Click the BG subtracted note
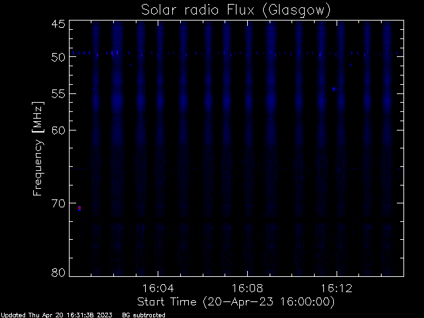Viewport: 424px width, 318px height. (x=144, y=315)
